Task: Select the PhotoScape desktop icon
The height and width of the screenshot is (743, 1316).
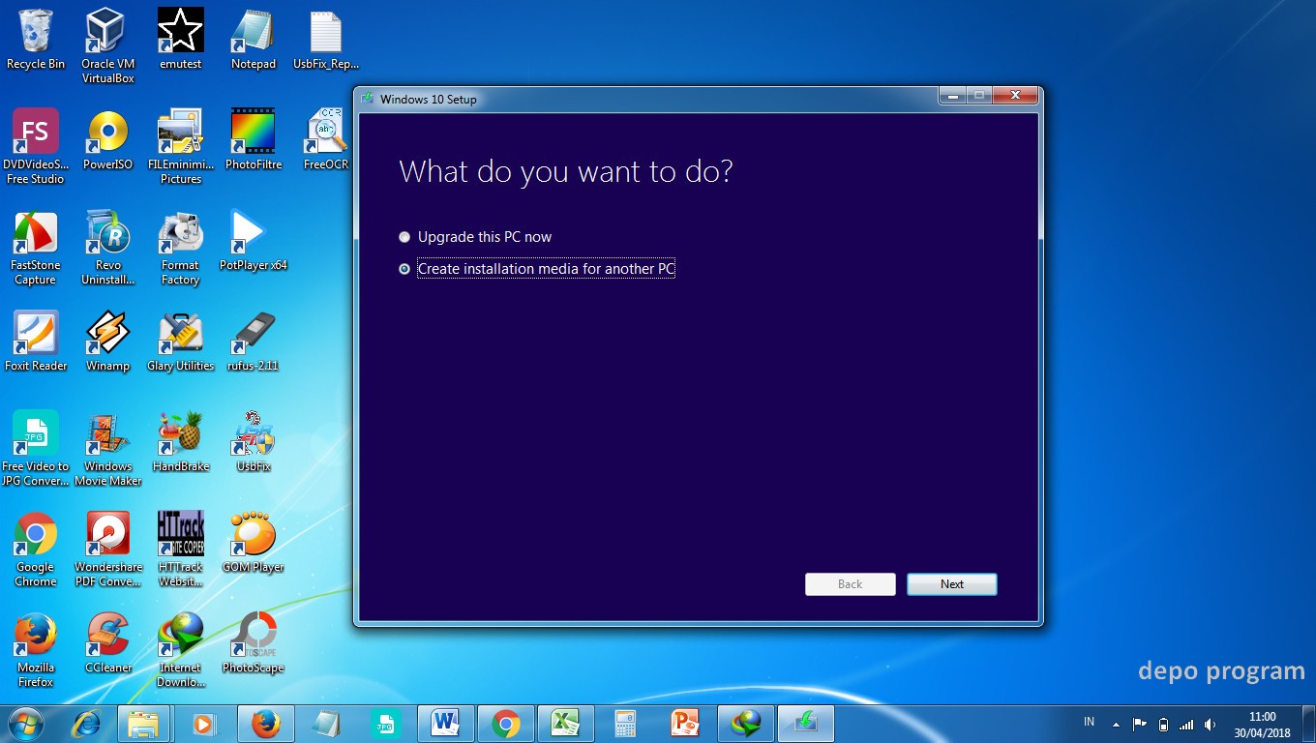Action: coord(254,643)
